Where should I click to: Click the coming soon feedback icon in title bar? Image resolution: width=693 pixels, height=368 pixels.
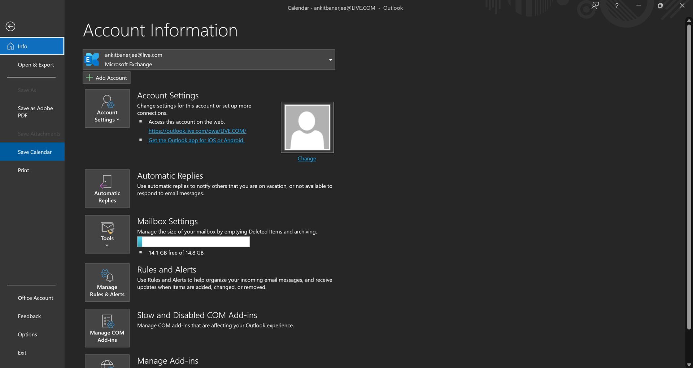pyautogui.click(x=595, y=5)
